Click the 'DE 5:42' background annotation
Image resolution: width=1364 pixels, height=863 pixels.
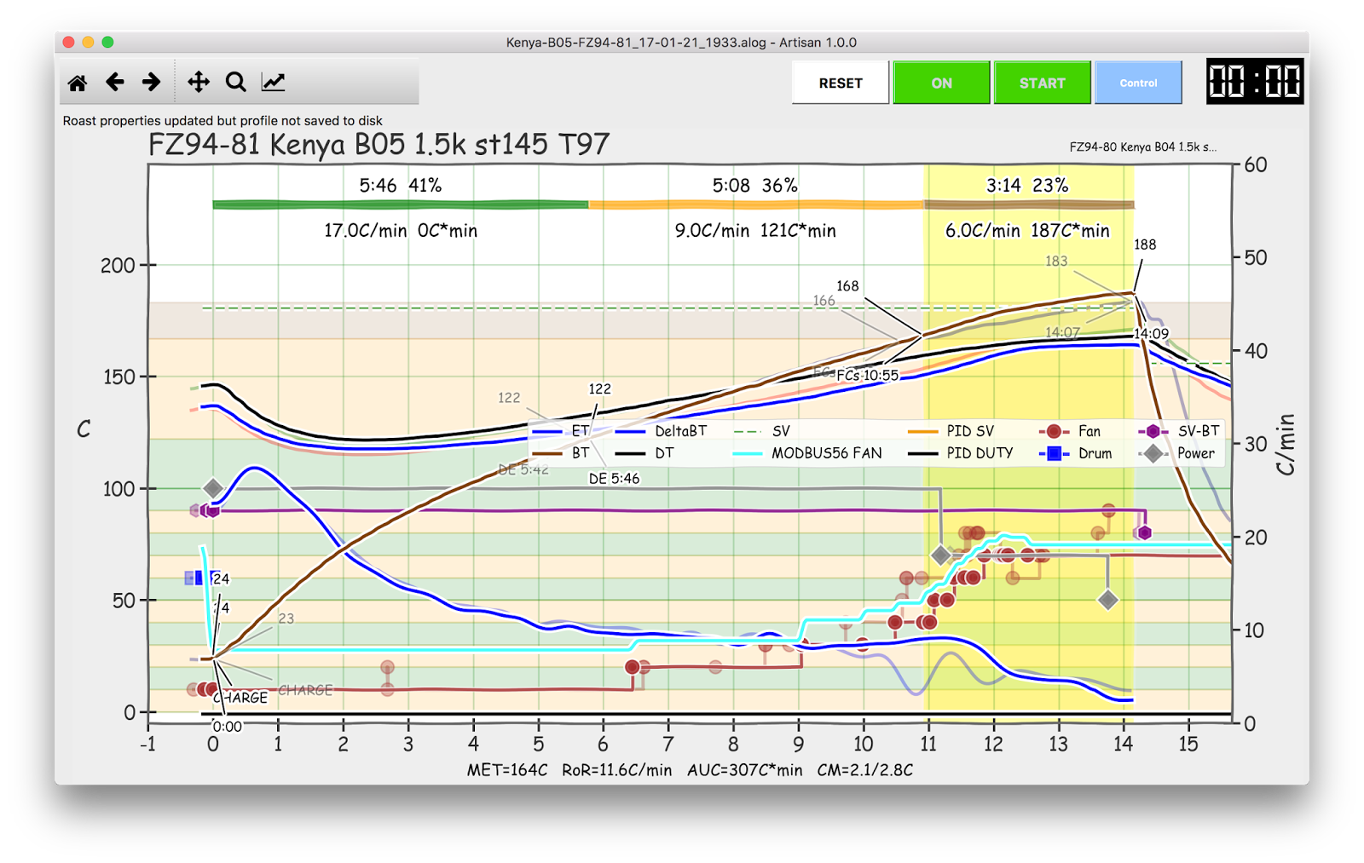[x=523, y=470]
